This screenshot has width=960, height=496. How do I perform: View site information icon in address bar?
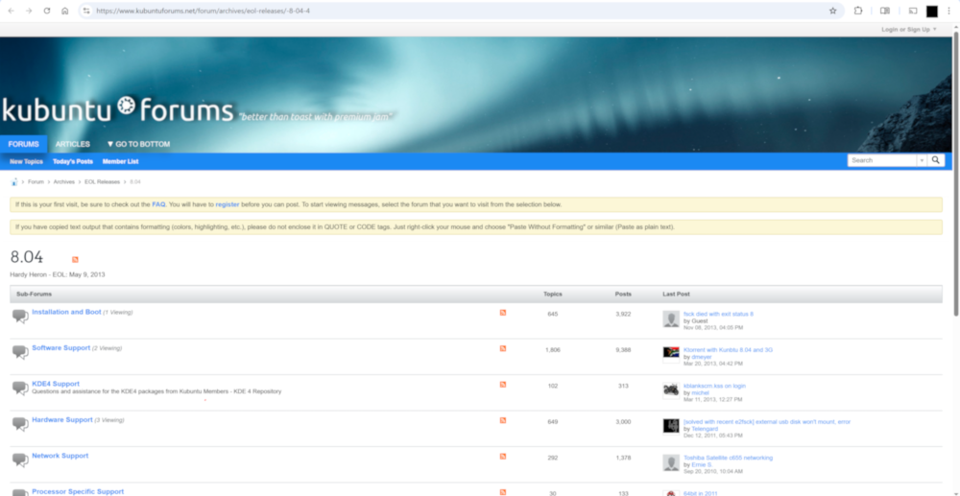[86, 11]
